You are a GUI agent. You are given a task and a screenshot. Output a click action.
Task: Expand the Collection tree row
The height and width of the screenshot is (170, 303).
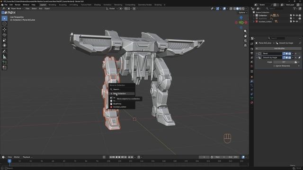[254, 16]
